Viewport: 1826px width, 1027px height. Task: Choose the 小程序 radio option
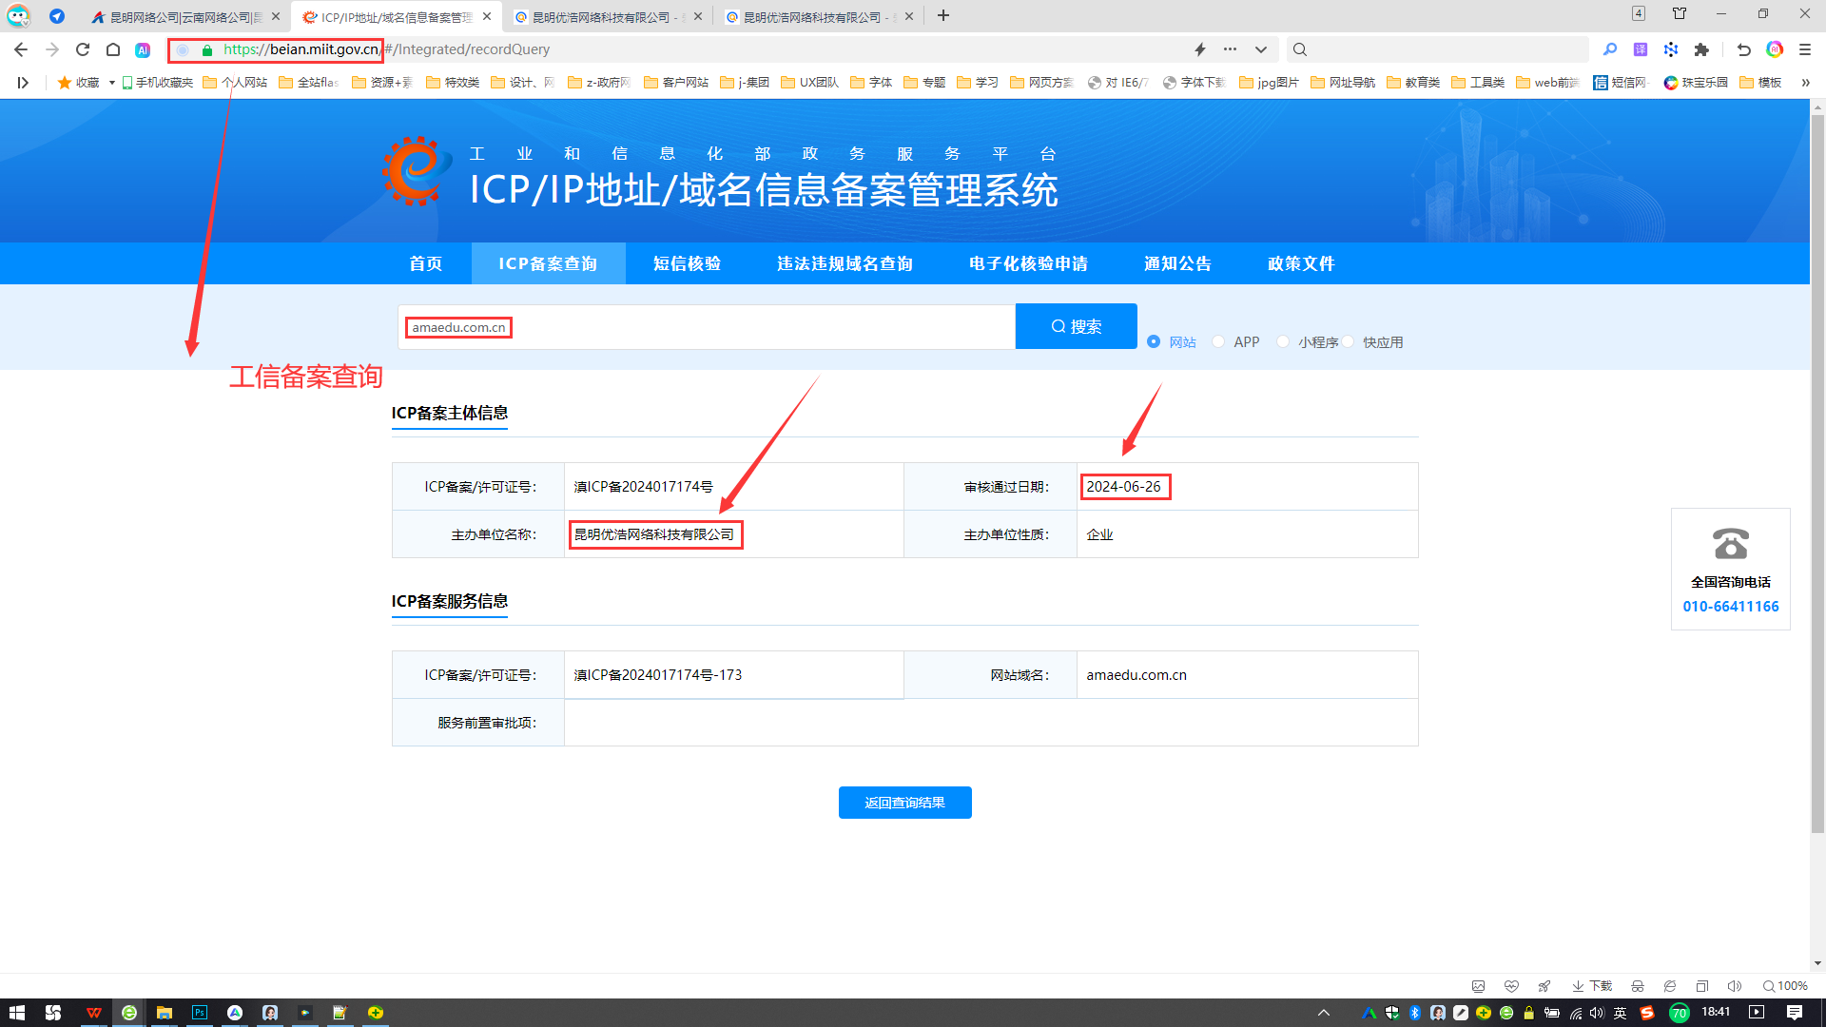(1283, 341)
